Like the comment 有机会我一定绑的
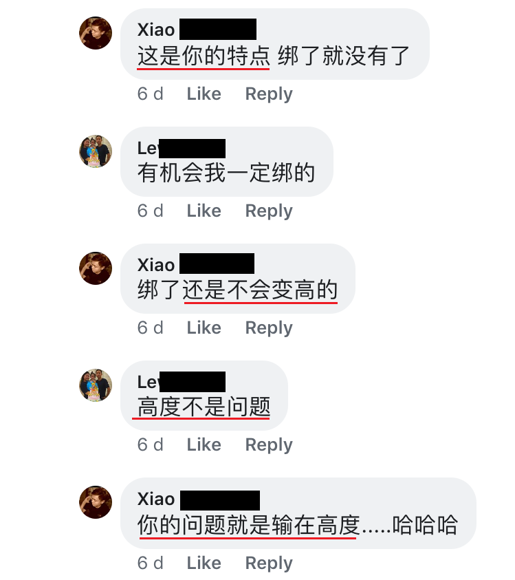 tap(204, 211)
